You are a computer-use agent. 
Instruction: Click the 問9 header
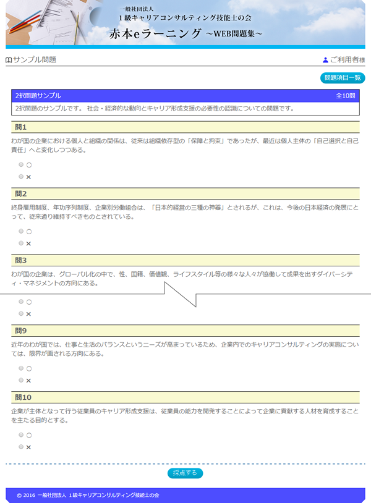185,331
